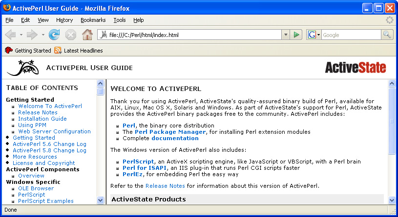Click the Google search input field

tap(351, 35)
